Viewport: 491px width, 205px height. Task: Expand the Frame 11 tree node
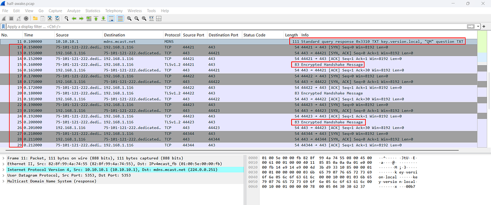pyautogui.click(x=3, y=158)
